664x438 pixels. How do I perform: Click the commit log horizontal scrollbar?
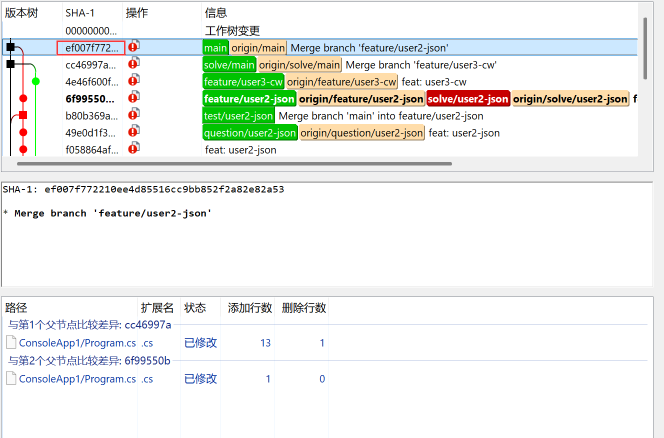point(234,163)
